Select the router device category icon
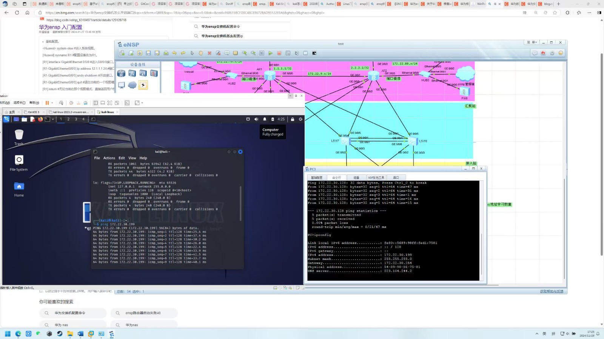The width and height of the screenshot is (604, 339). tap(121, 73)
